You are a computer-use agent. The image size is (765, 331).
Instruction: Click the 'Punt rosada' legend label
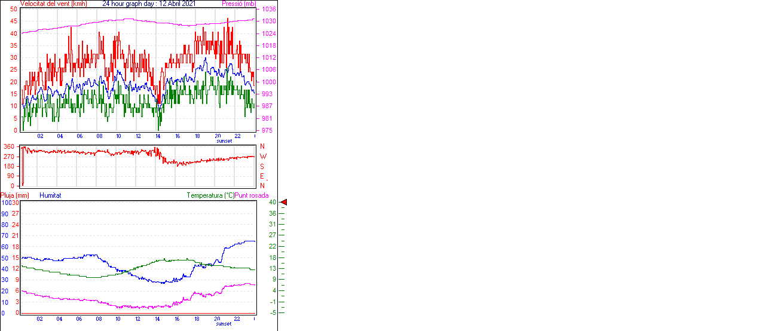[x=252, y=195]
